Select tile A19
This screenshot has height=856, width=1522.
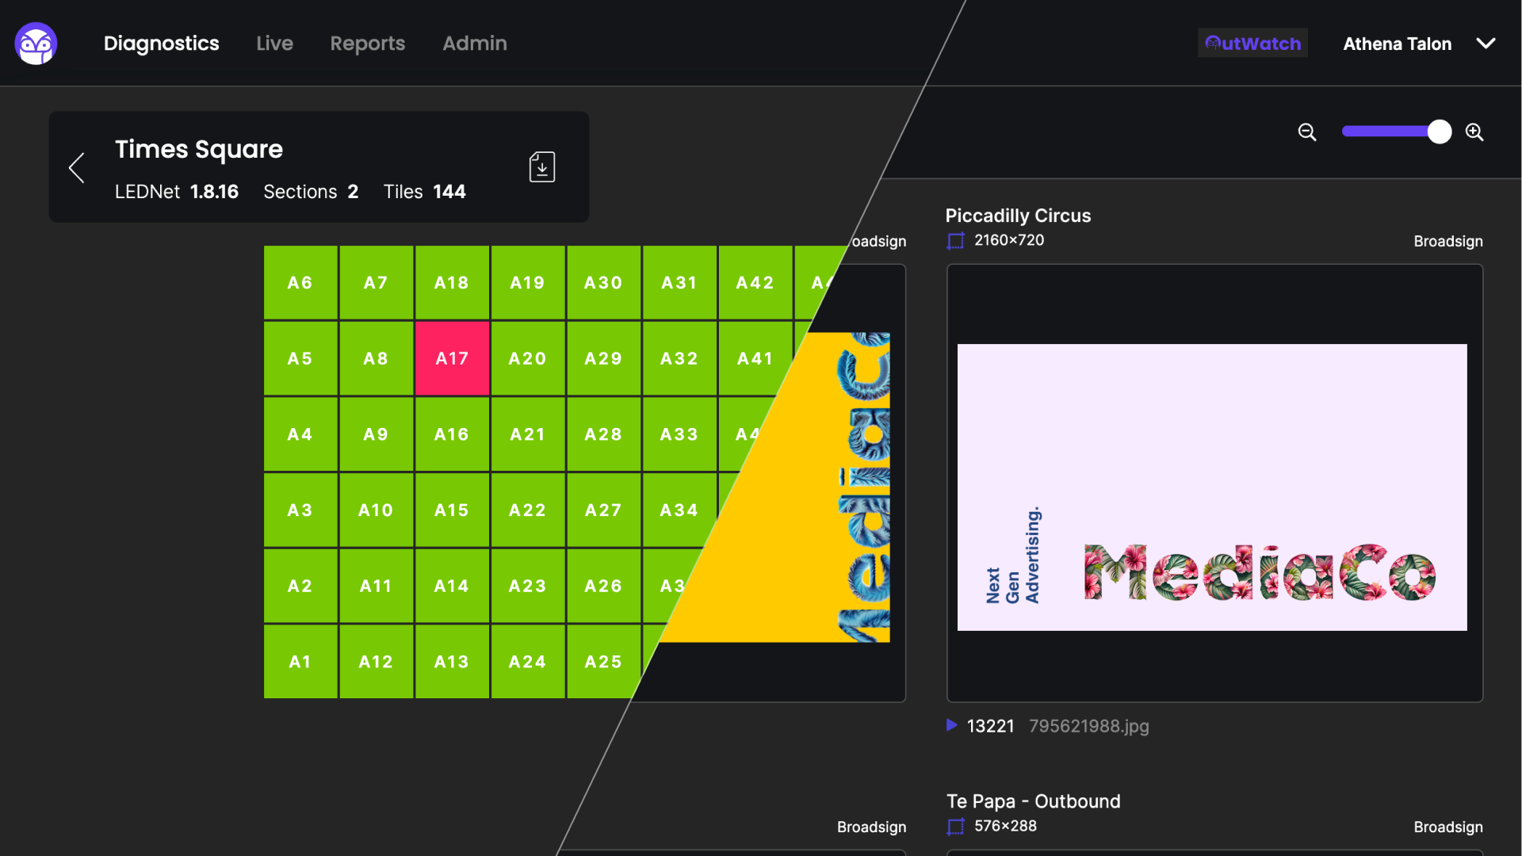(x=528, y=282)
